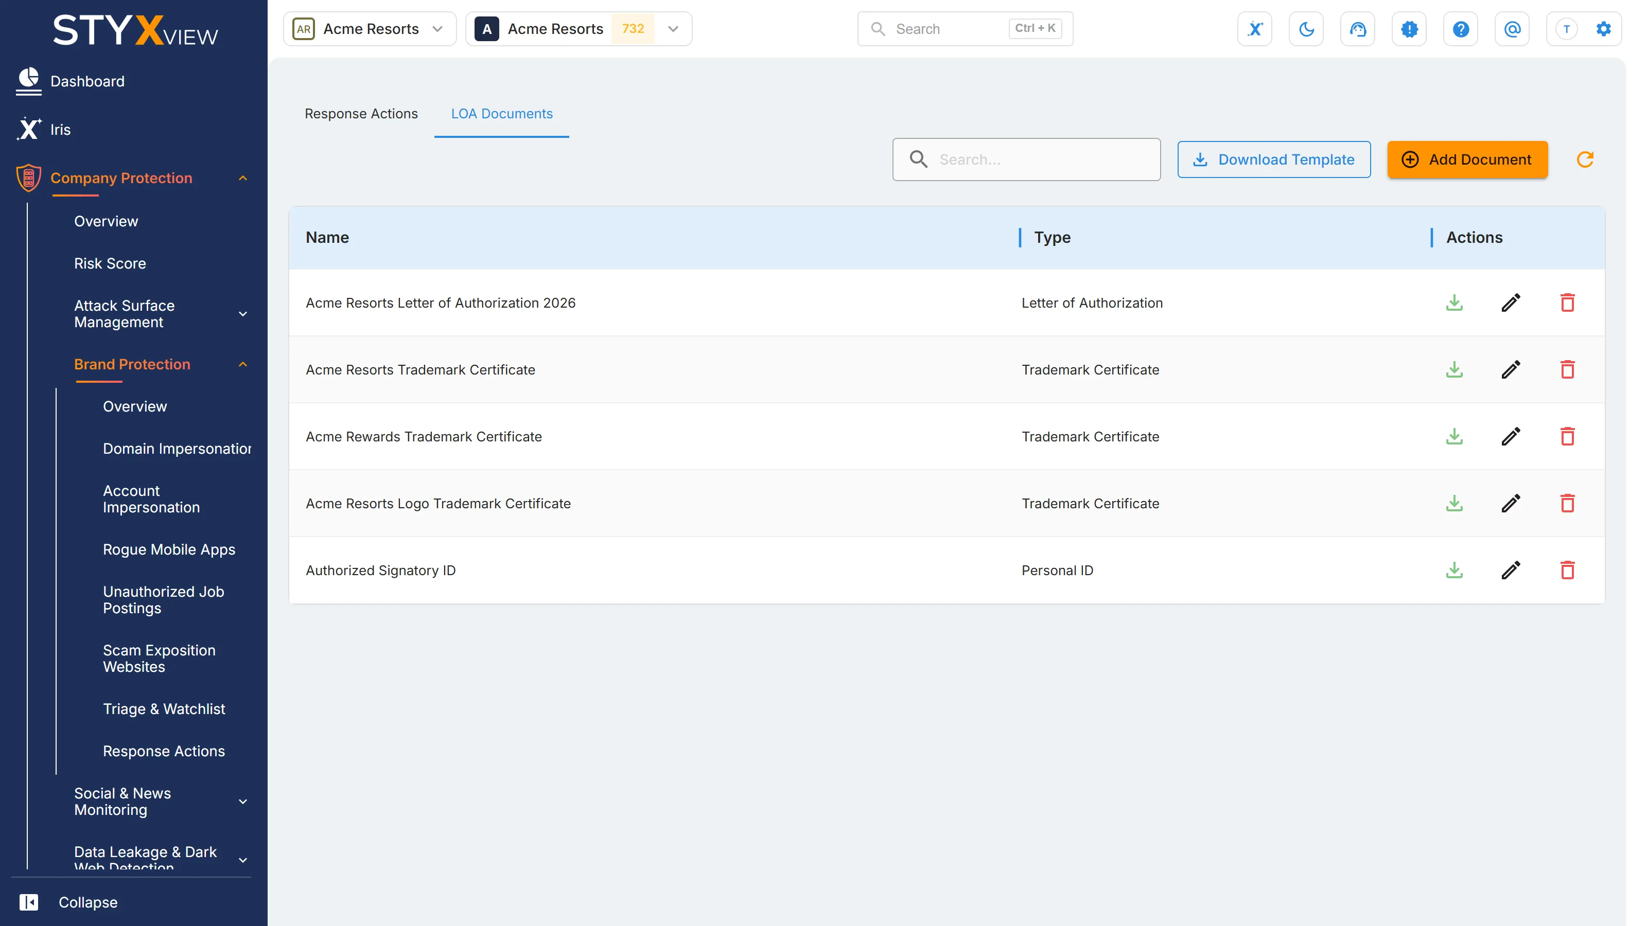Refresh the LOA documents list
The image size is (1647, 926).
point(1585,159)
